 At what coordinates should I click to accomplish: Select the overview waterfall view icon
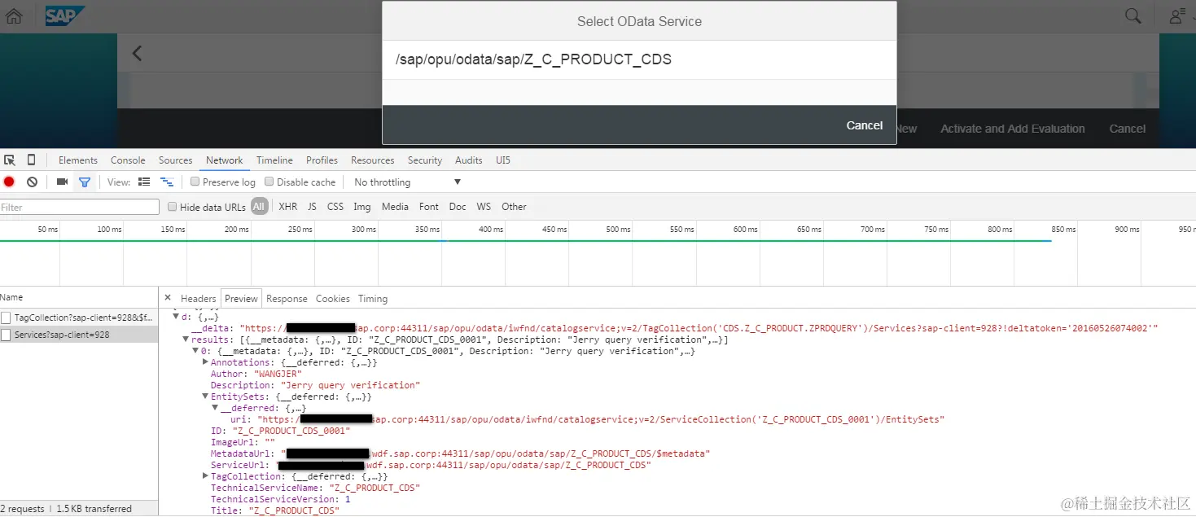point(167,182)
